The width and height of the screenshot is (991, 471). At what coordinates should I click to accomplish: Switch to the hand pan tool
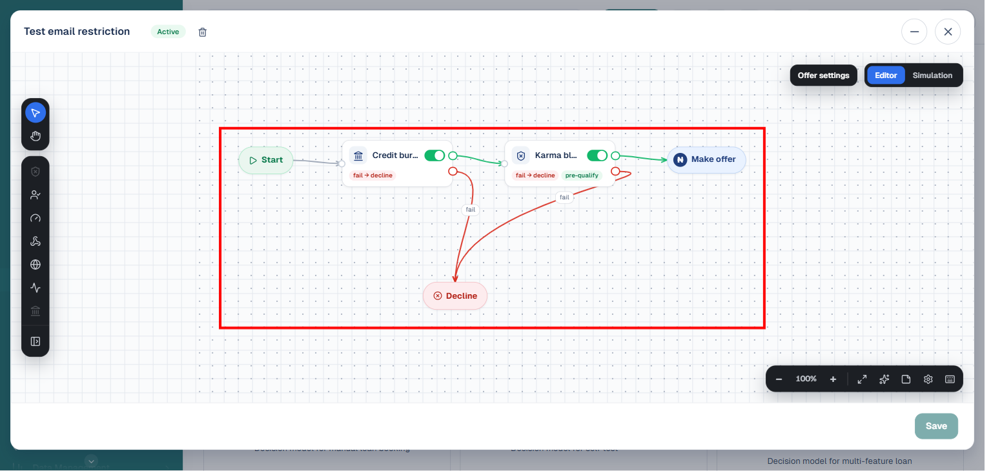tap(36, 136)
